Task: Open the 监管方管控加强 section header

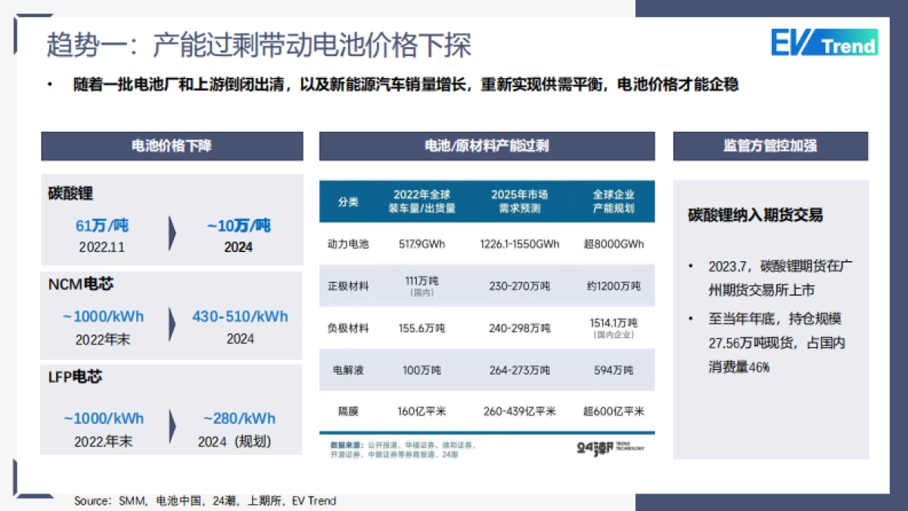Action: pos(770,146)
